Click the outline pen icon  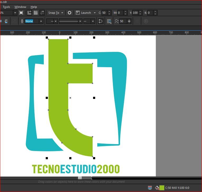coord(22,21)
